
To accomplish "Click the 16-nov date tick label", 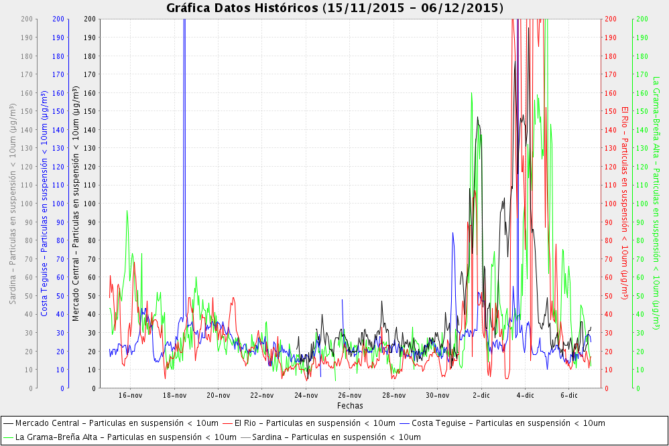I will 130,396.
